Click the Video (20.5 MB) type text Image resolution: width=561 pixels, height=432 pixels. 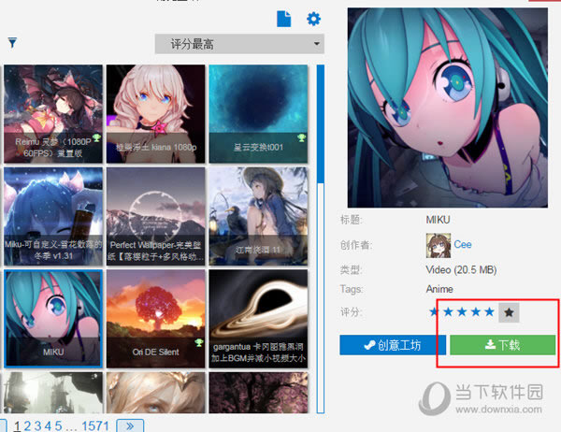click(x=461, y=270)
